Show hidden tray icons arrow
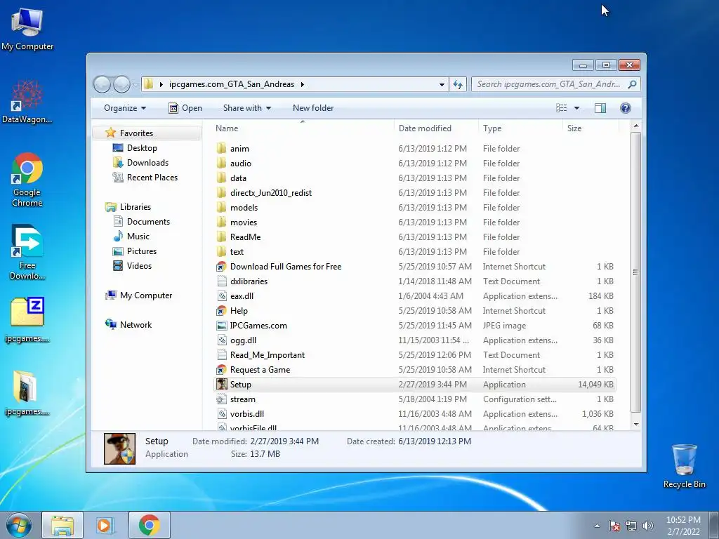Viewport: 719px width, 539px height. pyautogui.click(x=597, y=526)
